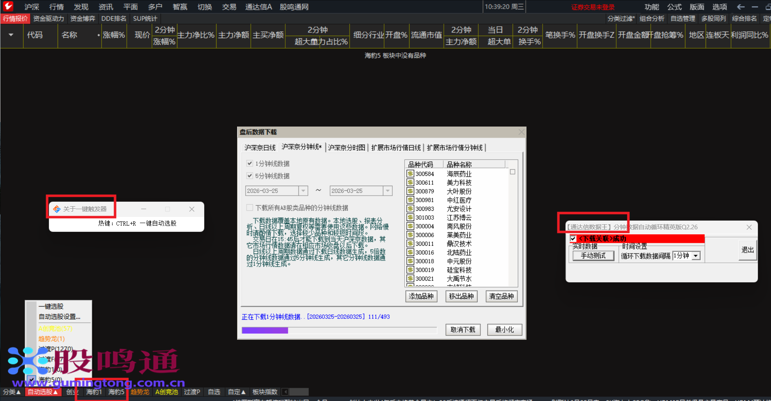The height and width of the screenshot is (401, 771).
Task: Click the 添加品种 button
Action: point(421,296)
